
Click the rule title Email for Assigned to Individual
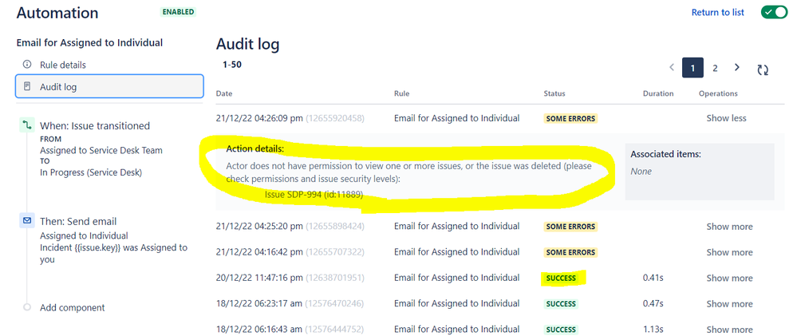(89, 43)
